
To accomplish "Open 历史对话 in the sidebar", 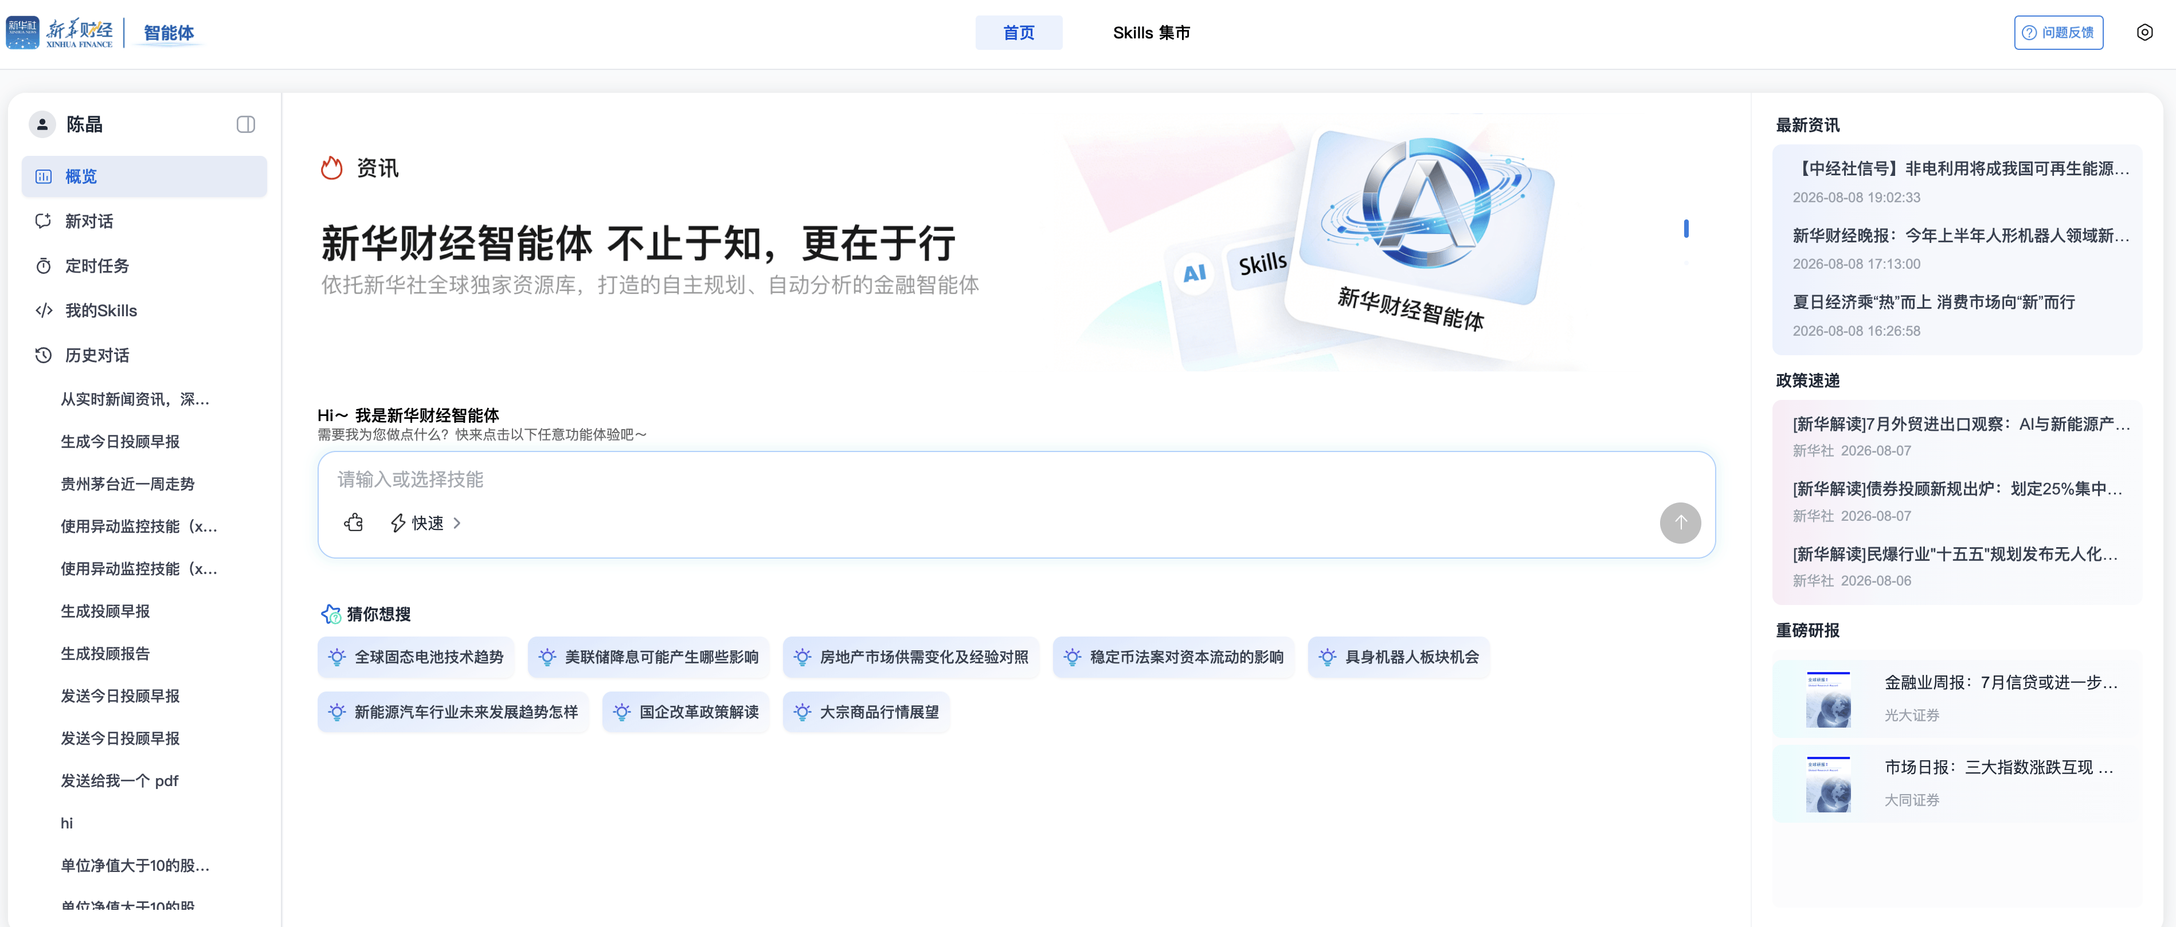I will point(144,355).
